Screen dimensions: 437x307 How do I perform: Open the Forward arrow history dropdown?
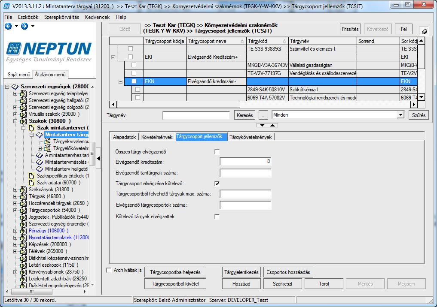(x=33, y=26)
